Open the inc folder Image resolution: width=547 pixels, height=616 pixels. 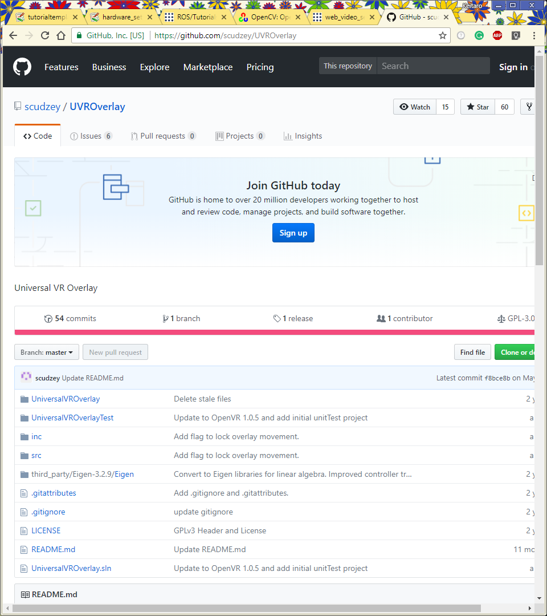(36, 436)
